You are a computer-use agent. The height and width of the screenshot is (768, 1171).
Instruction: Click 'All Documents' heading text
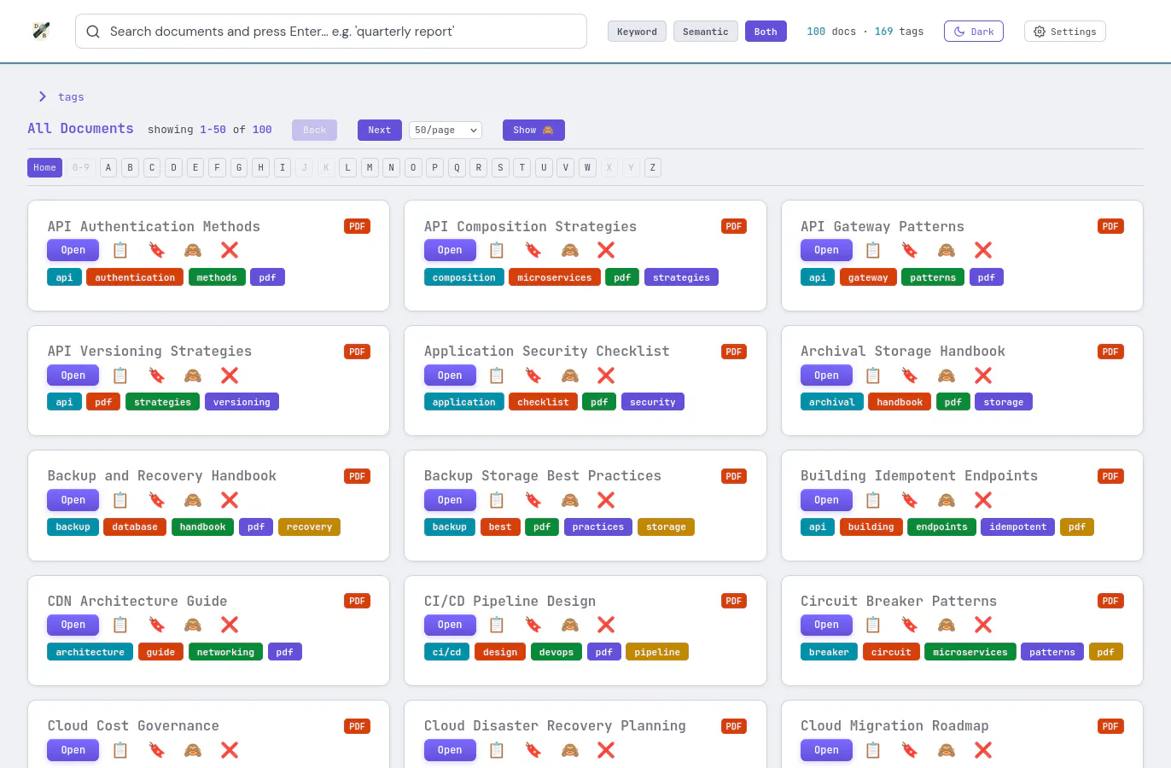pos(80,129)
